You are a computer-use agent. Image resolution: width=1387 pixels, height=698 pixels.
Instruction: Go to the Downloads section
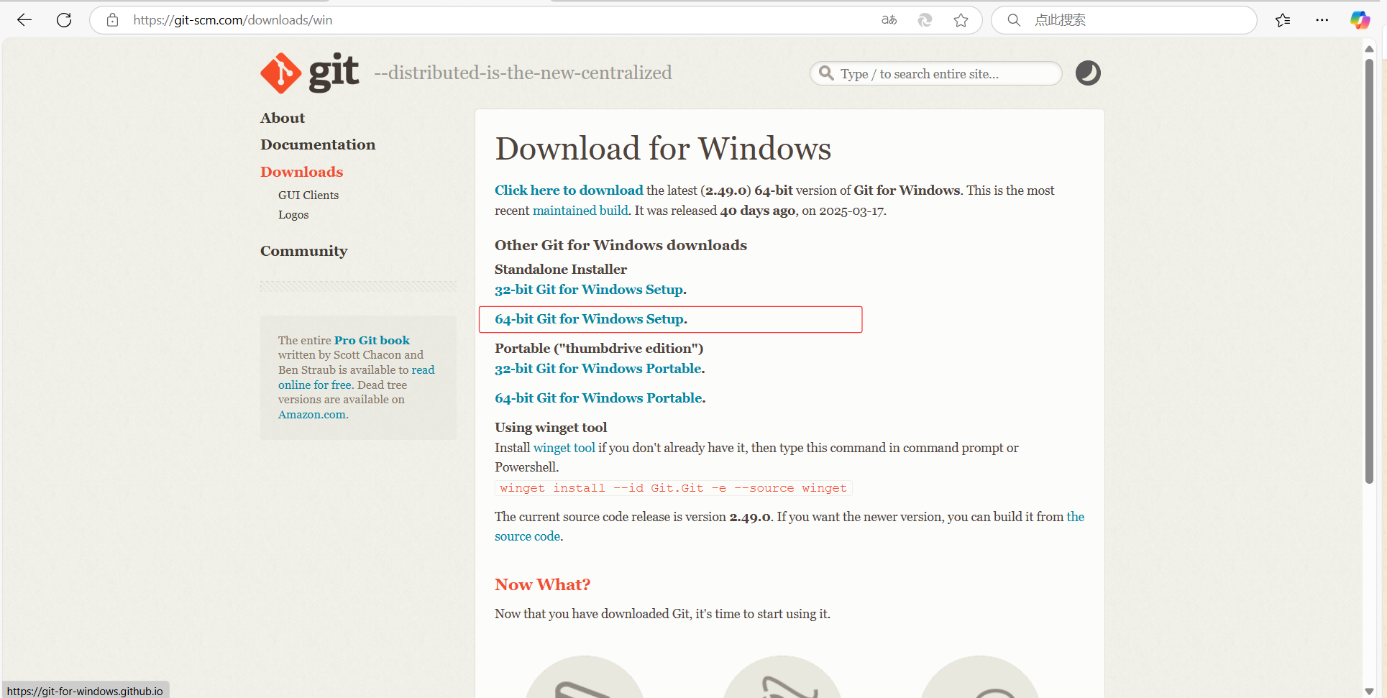pyautogui.click(x=302, y=172)
